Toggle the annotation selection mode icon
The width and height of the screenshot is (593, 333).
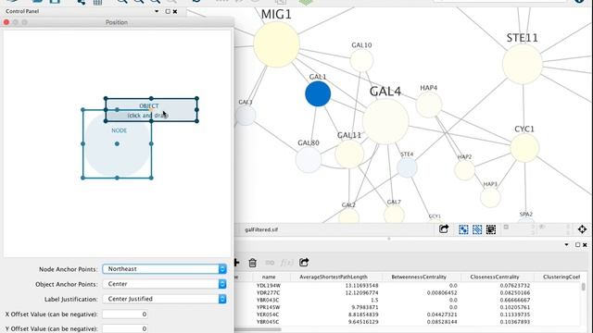[x=491, y=229]
